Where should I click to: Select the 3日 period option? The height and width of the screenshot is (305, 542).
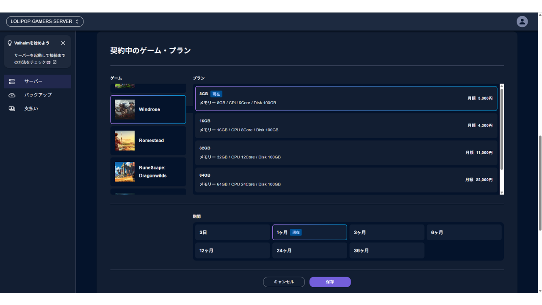232,233
